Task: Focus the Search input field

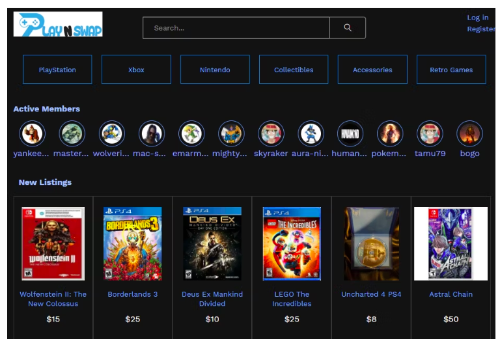Action: 236,28
